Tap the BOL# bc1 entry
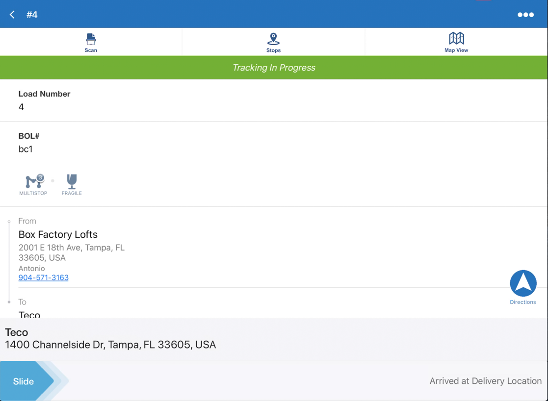 28,142
